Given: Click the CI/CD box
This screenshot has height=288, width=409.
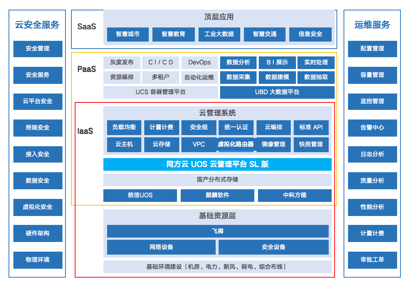Looking at the screenshot, I should tap(161, 62).
